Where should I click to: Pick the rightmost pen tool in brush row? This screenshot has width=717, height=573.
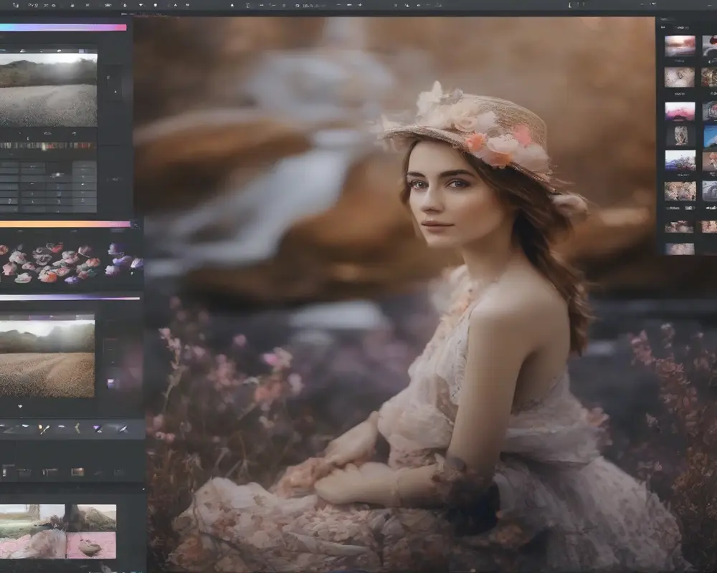(x=123, y=428)
